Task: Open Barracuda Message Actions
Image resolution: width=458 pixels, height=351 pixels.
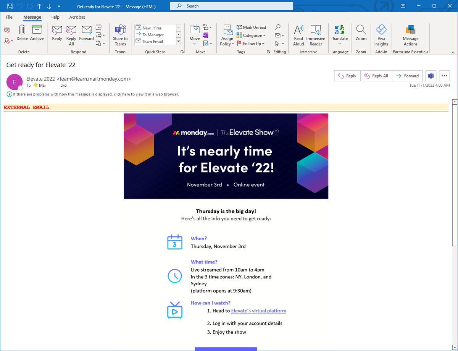Action: [x=411, y=35]
